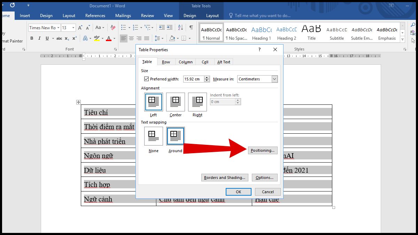The height and width of the screenshot is (235, 418).
Task: Apply borders with the Borders icon
Action: pos(184,38)
